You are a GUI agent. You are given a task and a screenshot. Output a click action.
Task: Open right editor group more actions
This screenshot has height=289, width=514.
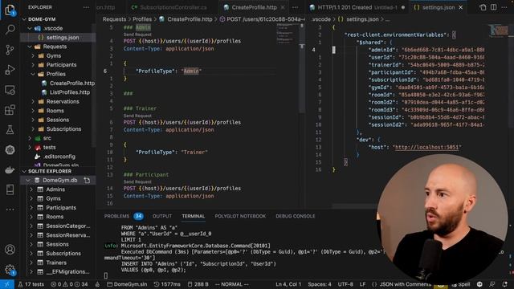pyautogui.click(x=504, y=7)
